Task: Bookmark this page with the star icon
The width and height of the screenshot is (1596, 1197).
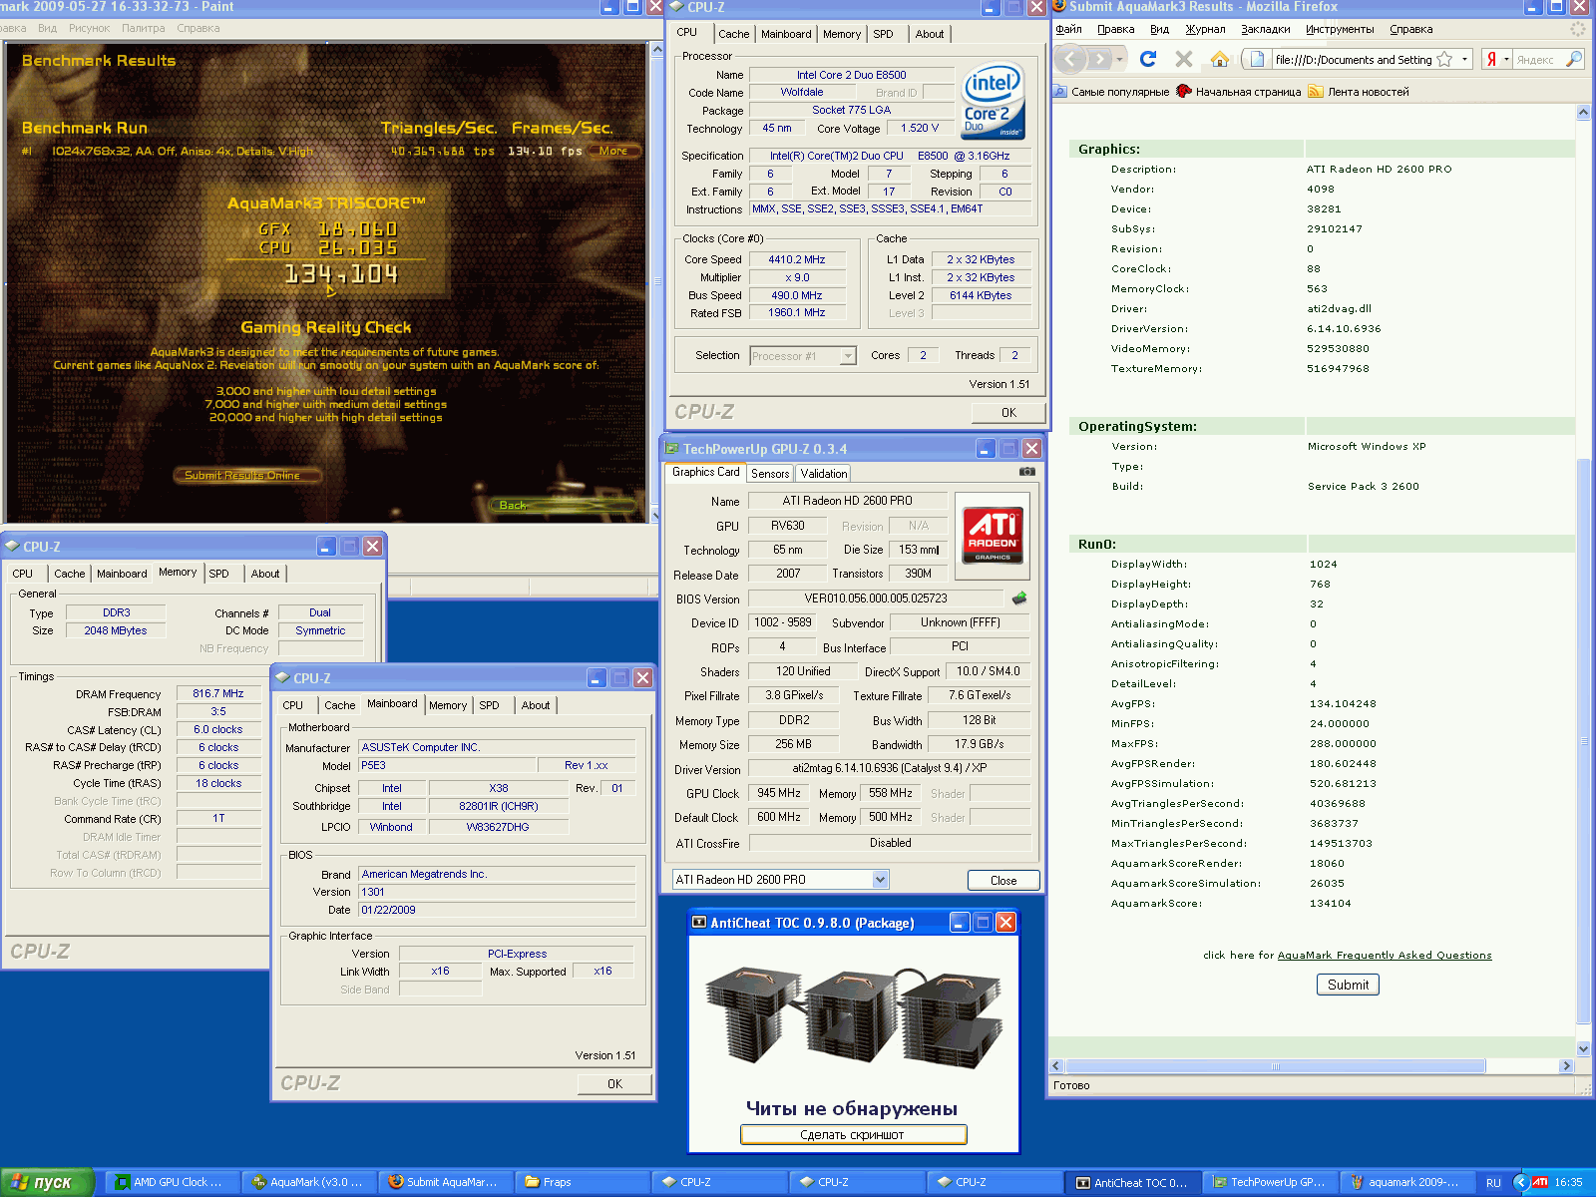Action: pos(1444,60)
